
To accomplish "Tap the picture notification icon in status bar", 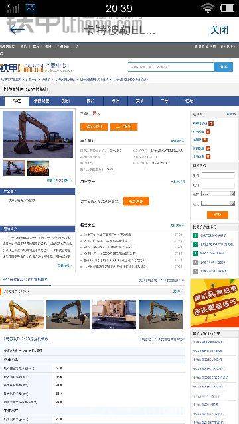I will click(31, 8).
